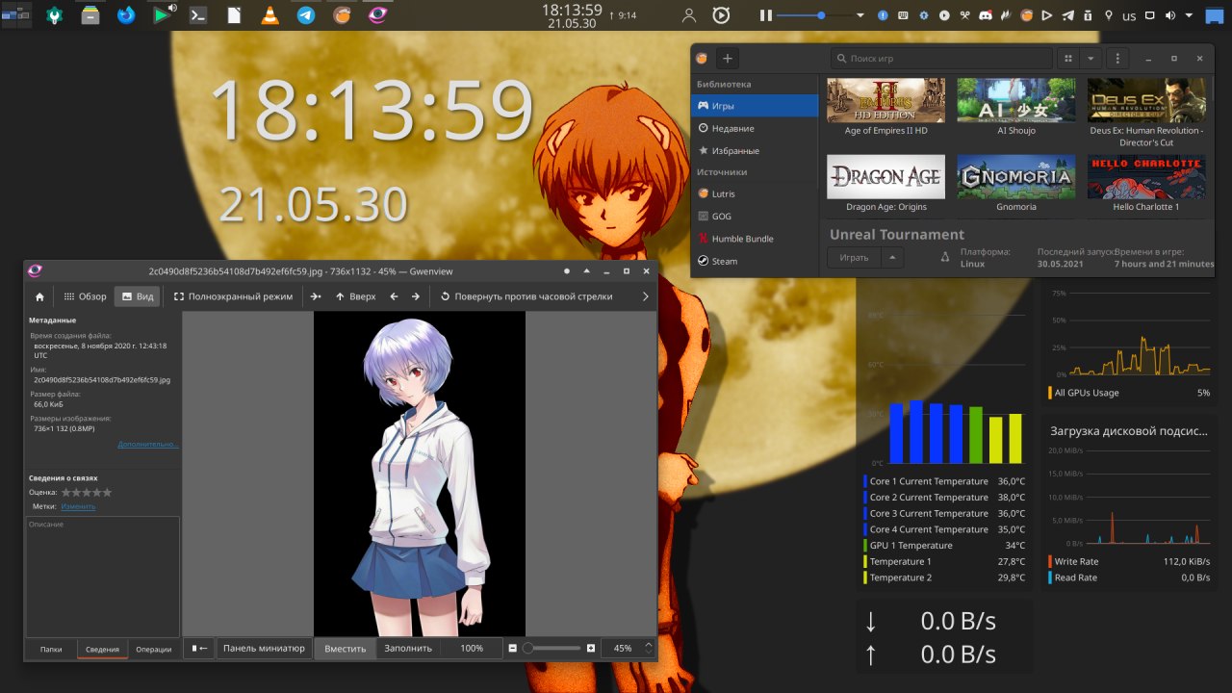Select Вместить zoom-to-fit option
The image size is (1232, 693).
345,648
